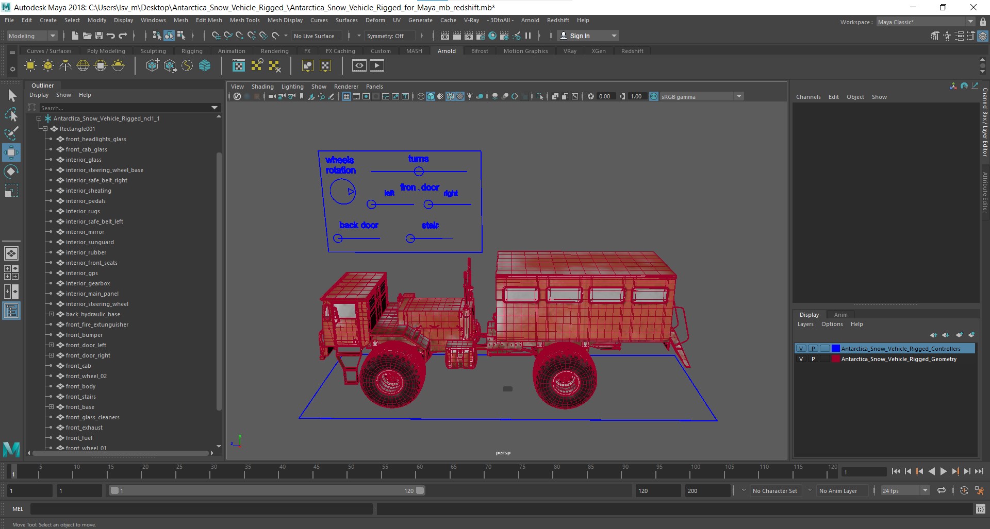
Task: Select the Move tool in the toolbox
Action: click(11, 152)
